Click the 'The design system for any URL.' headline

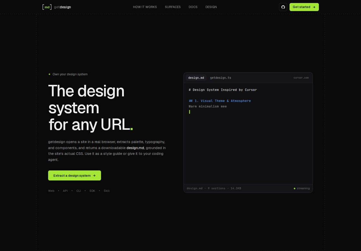point(91,108)
